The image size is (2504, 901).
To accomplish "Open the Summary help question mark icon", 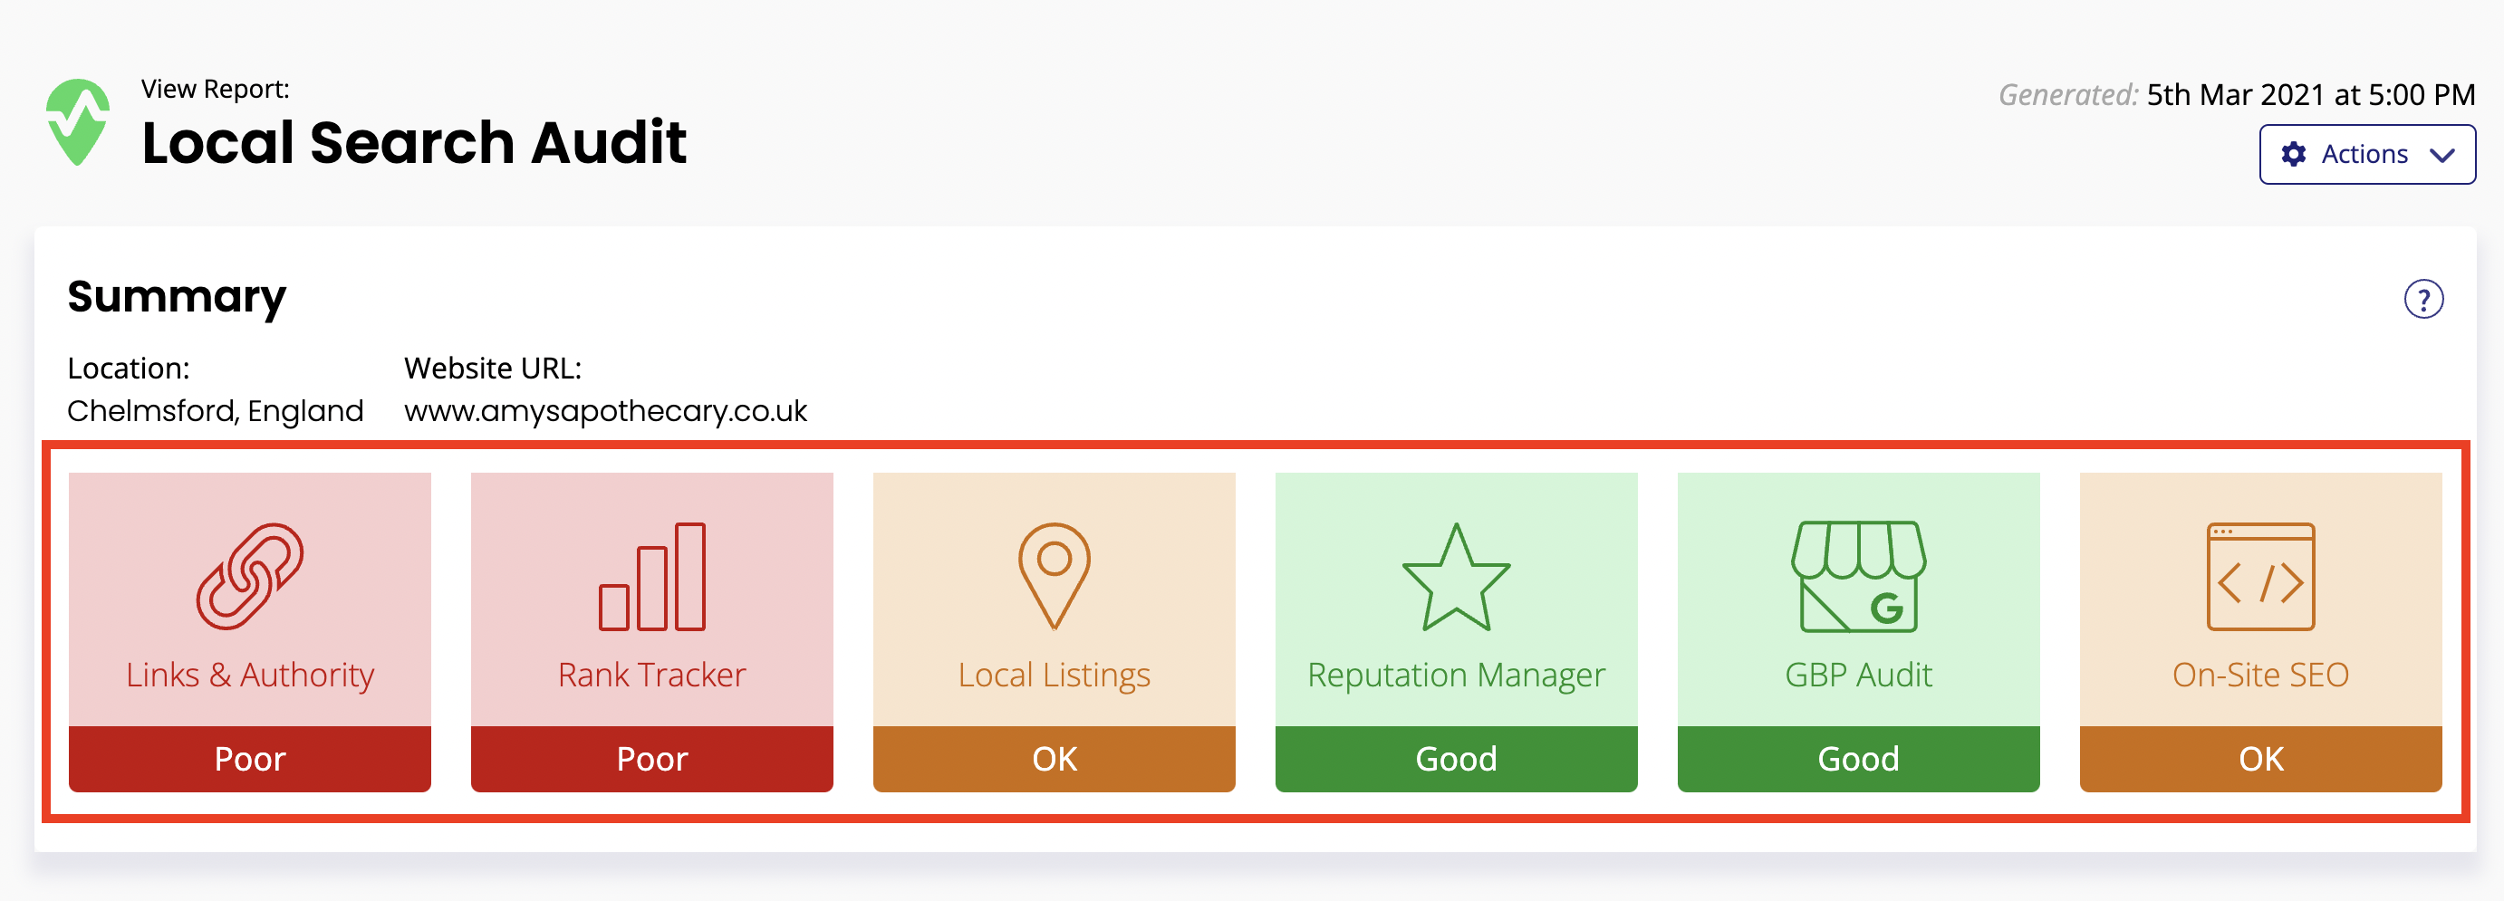I will 2423,299.
